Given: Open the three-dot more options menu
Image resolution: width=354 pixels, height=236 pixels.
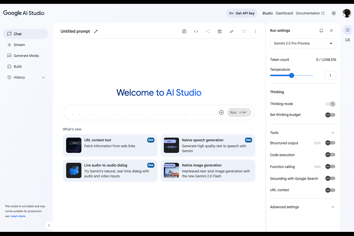Looking at the screenshot, I should point(255,32).
